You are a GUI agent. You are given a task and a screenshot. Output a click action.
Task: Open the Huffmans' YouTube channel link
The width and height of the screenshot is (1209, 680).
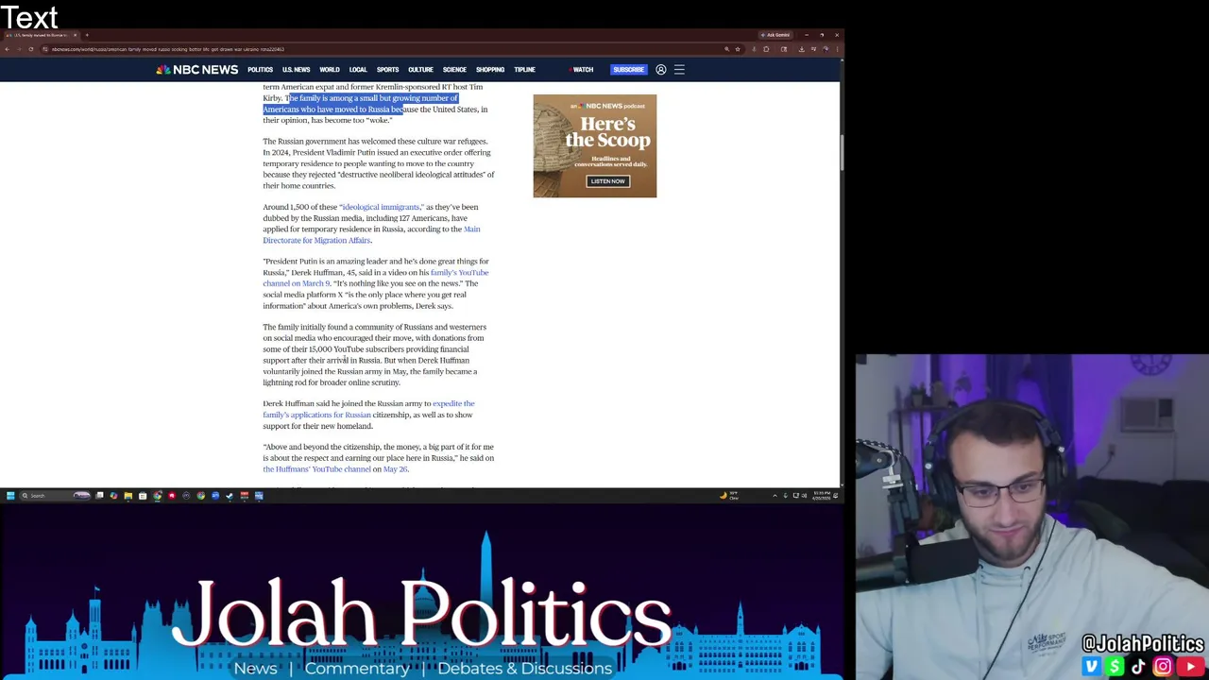tap(316, 469)
